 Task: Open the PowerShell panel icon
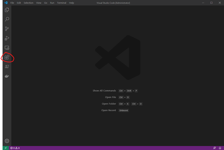point(7,67)
